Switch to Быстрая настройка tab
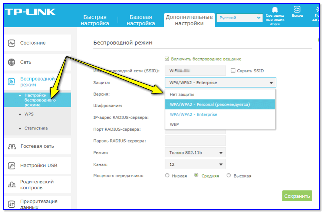The height and width of the screenshot is (213, 323). [95, 20]
